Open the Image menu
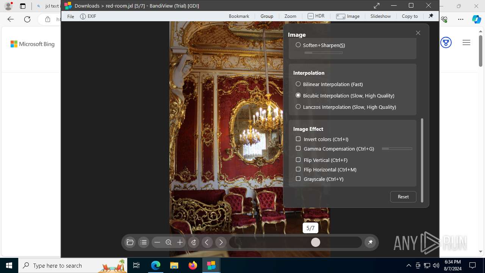 point(348,16)
